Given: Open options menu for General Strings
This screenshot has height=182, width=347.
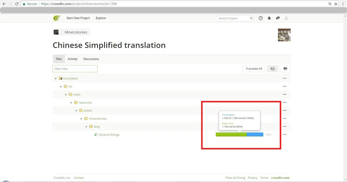Looking at the screenshot, I should tap(285, 134).
